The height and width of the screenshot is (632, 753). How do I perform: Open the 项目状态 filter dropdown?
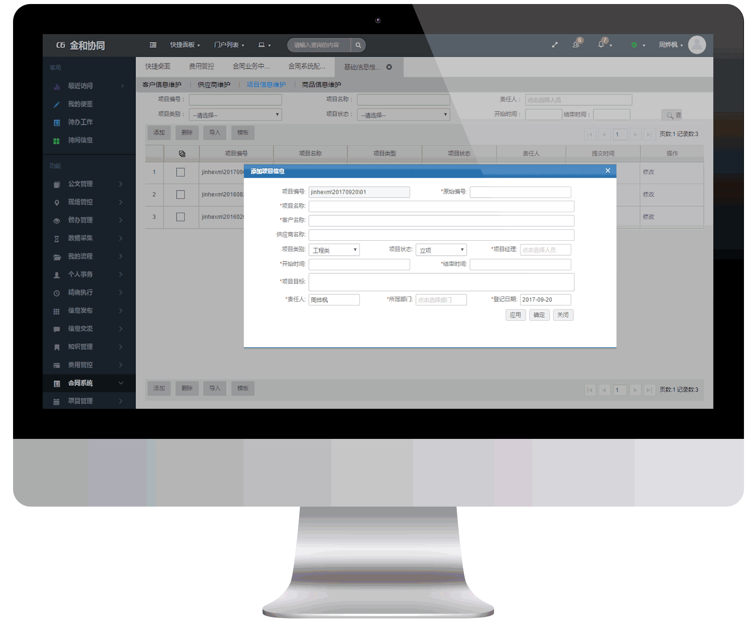[x=404, y=115]
